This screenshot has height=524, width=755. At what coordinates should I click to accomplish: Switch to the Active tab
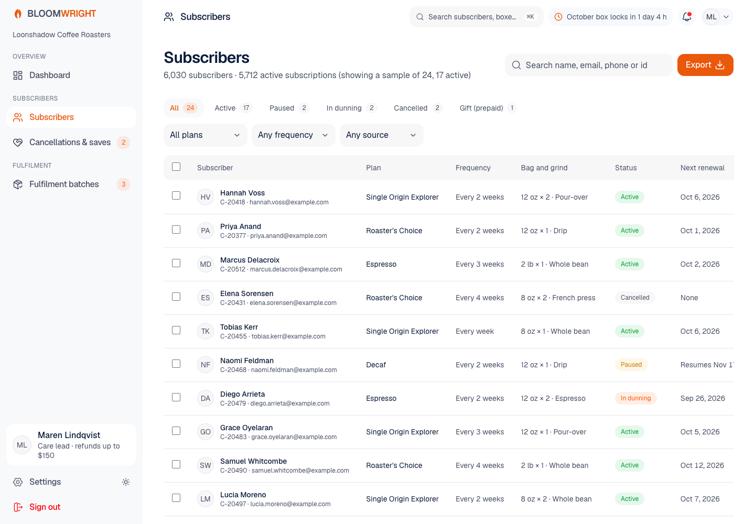point(233,108)
